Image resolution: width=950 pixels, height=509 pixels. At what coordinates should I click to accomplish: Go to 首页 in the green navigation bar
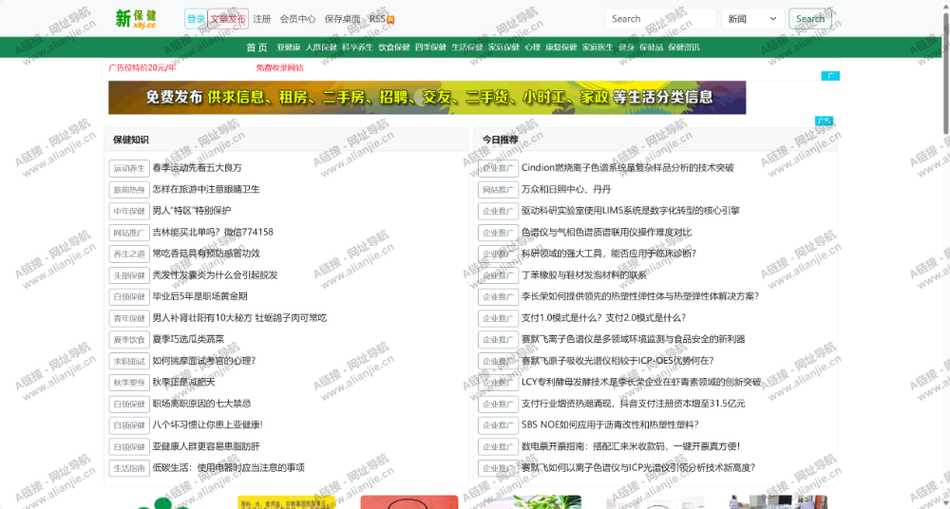click(x=256, y=47)
